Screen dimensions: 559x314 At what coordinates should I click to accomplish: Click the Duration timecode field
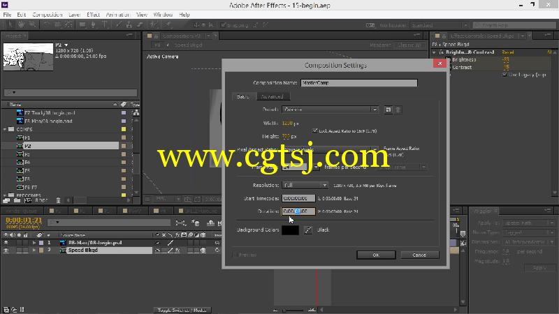click(x=298, y=211)
